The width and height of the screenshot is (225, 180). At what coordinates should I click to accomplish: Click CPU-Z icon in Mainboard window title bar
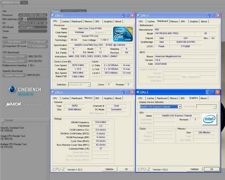[x=138, y=15]
